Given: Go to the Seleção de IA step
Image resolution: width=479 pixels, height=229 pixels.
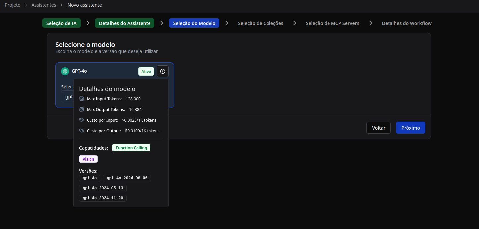Looking at the screenshot, I should [61, 23].
